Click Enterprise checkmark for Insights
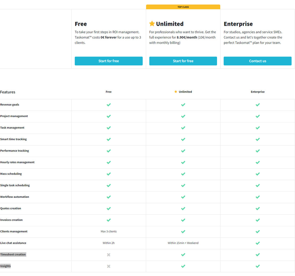The width and height of the screenshot is (295, 276). click(257, 266)
